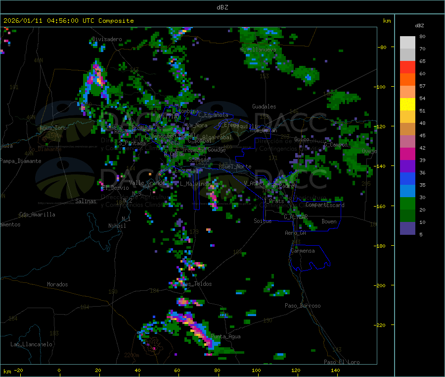
Task: Click the purple 36-39 dBZ legend swatch
Action: (x=407, y=166)
